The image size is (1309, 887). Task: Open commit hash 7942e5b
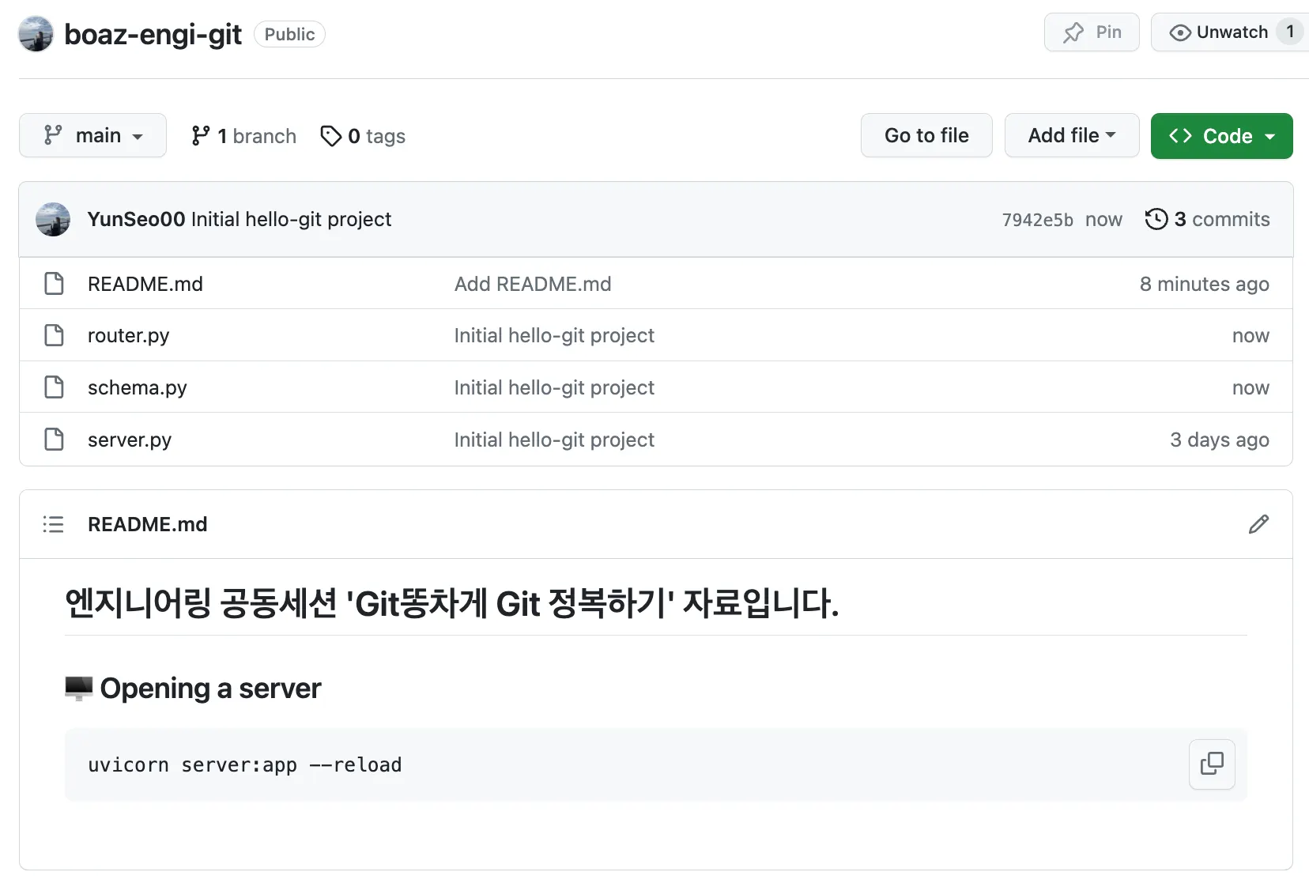tap(1037, 220)
